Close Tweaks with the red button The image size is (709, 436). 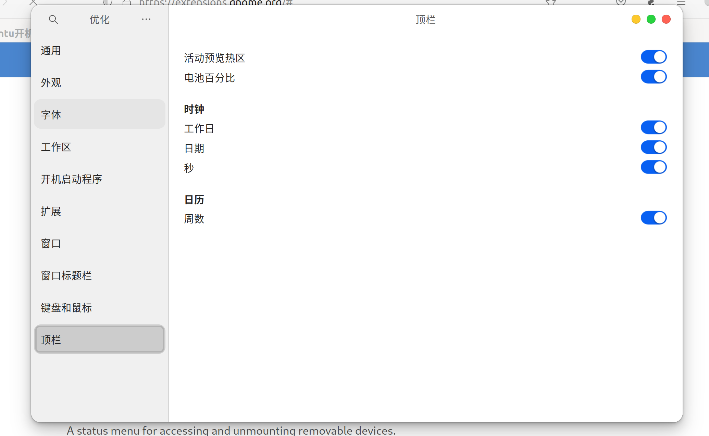tap(666, 20)
